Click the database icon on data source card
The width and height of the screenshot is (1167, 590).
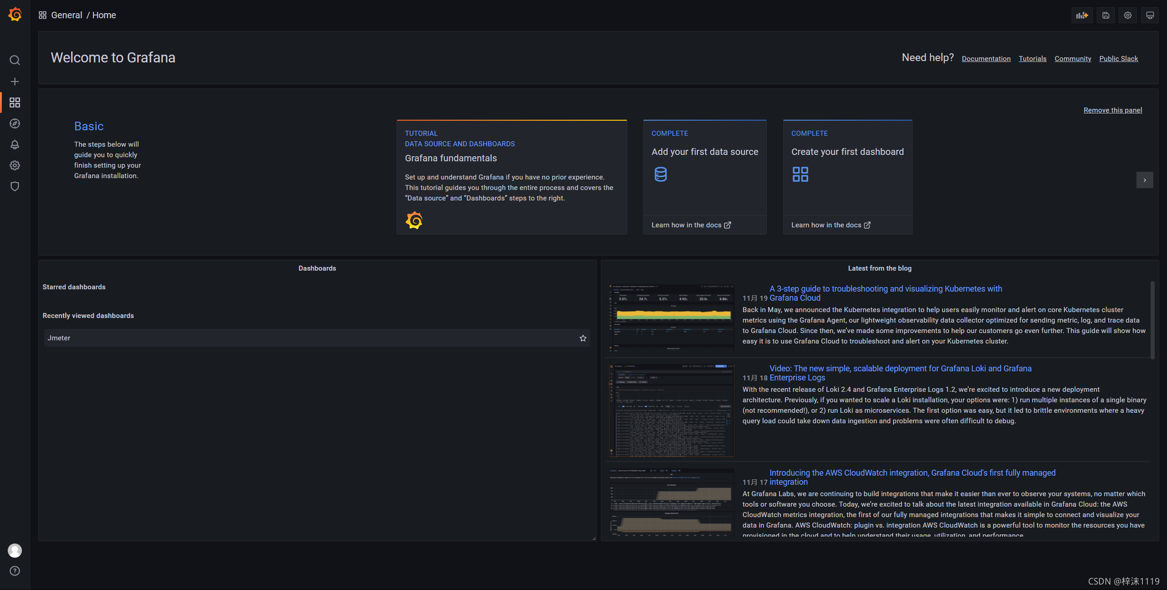(661, 174)
